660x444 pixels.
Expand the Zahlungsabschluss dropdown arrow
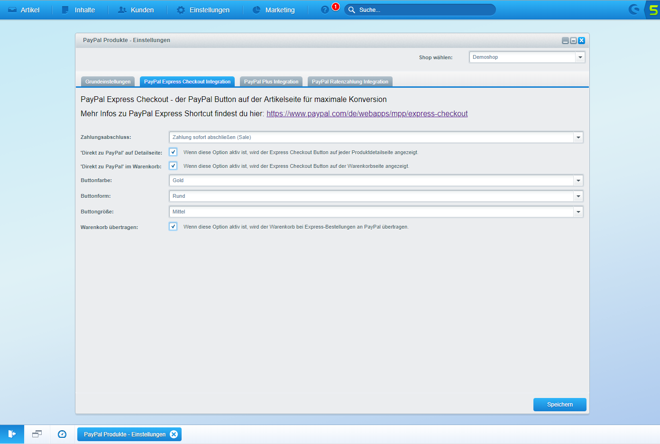(x=578, y=138)
